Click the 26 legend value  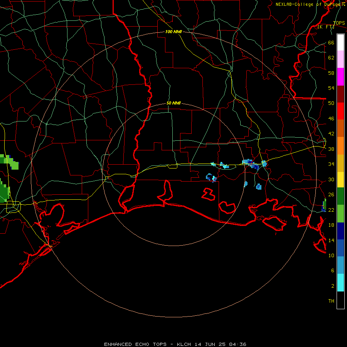331,195
